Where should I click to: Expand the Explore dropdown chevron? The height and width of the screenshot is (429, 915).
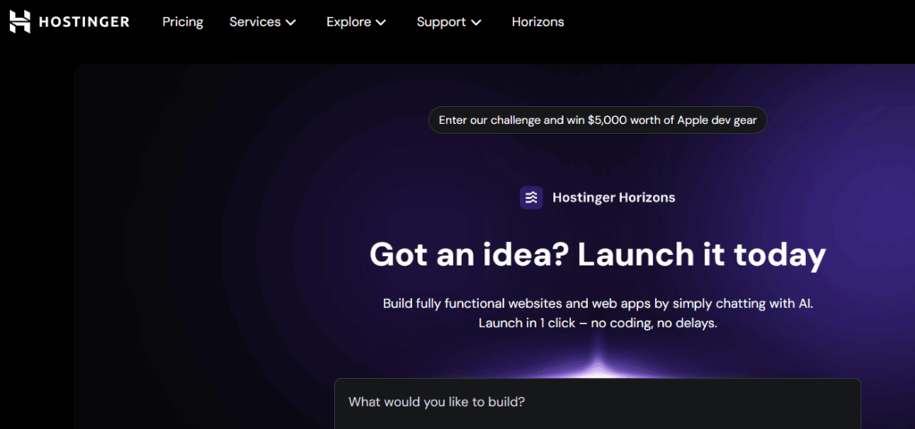coord(382,22)
